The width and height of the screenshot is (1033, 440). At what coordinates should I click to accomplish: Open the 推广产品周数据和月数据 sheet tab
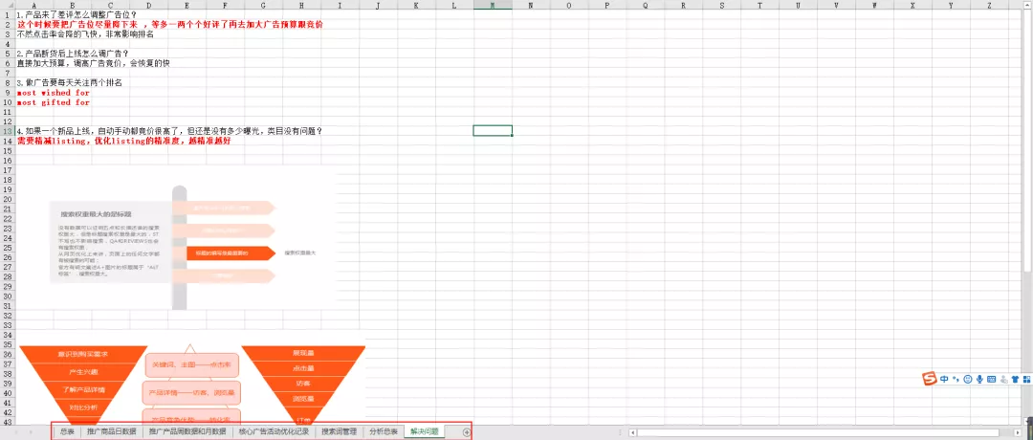tap(187, 432)
